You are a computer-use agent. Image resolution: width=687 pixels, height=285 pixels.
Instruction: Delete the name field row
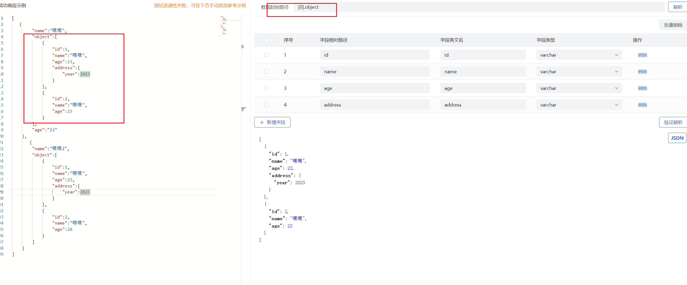[x=642, y=72]
